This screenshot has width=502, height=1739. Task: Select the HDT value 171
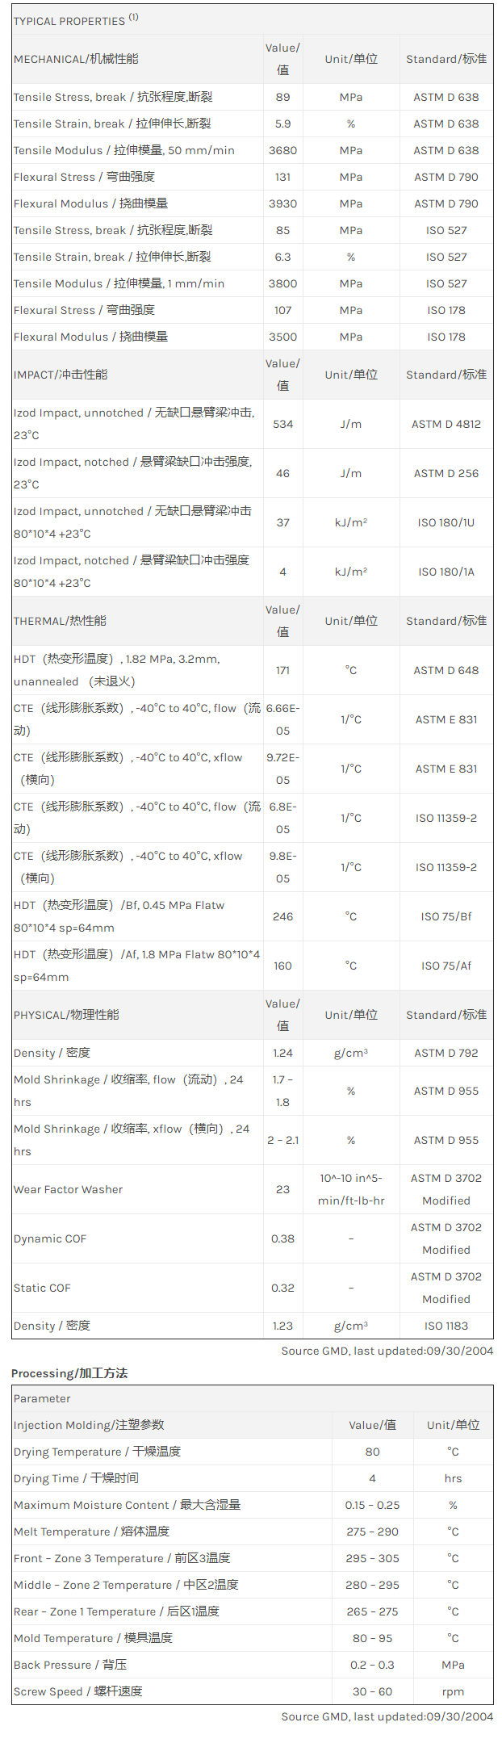(282, 670)
